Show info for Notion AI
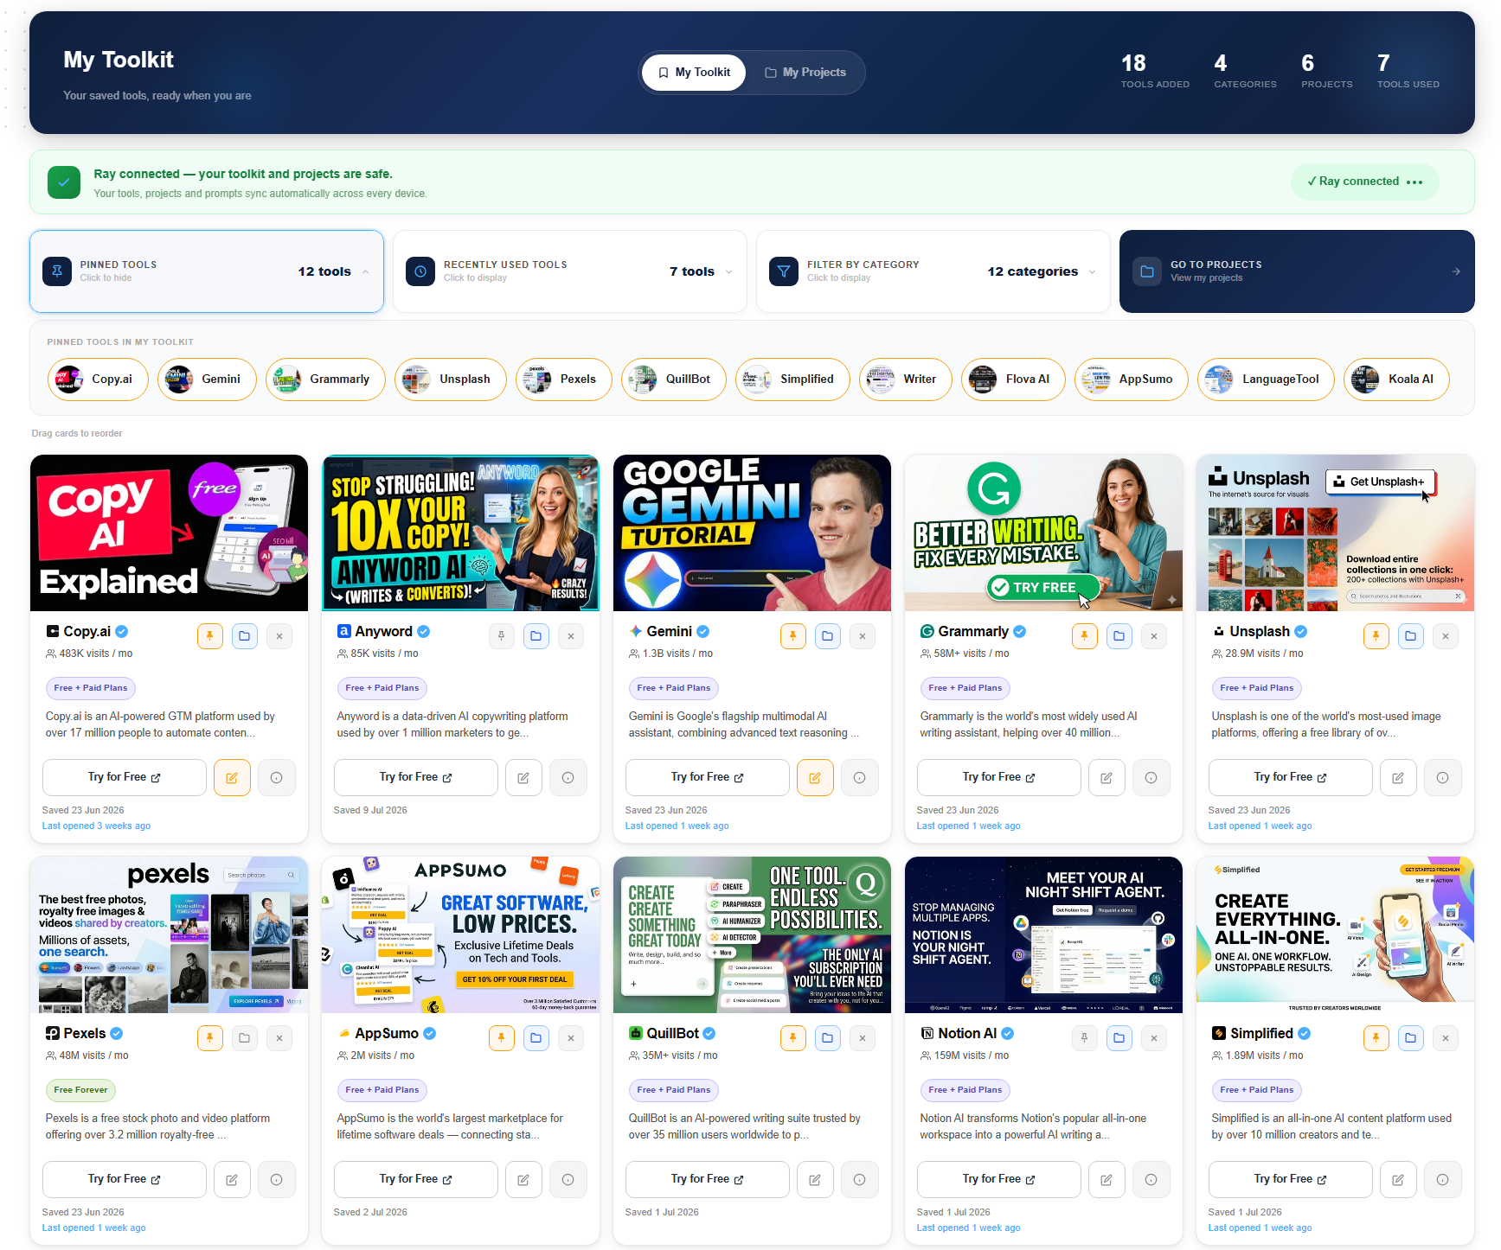 click(x=1151, y=1180)
